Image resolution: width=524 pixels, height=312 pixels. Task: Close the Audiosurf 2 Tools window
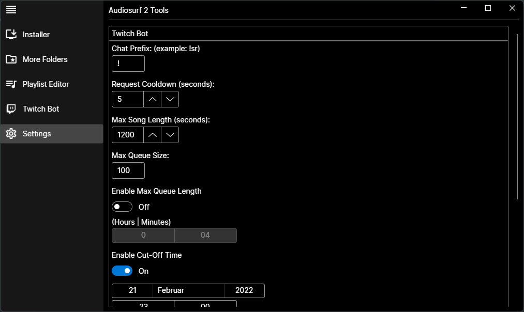tap(512, 8)
